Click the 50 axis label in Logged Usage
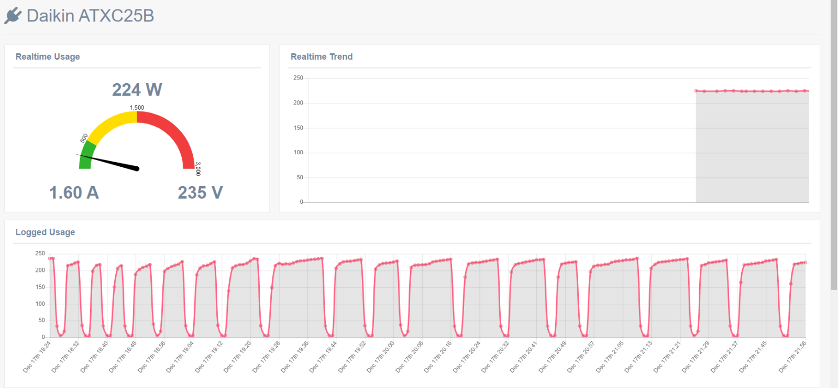Screen dimensions: 838x388 pos(42,320)
